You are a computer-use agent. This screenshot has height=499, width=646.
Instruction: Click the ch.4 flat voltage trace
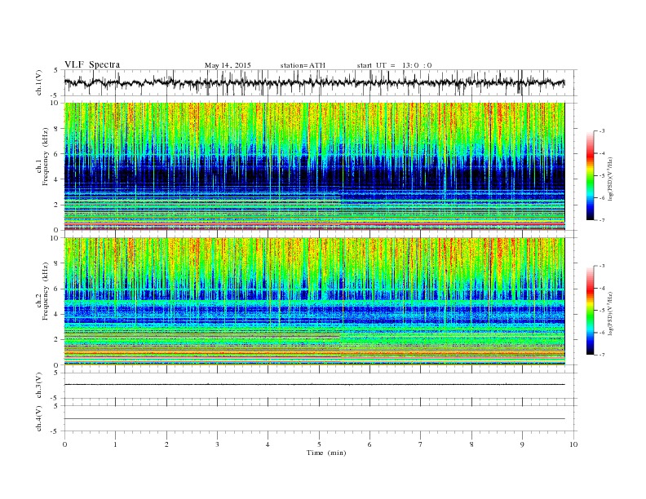[314, 419]
